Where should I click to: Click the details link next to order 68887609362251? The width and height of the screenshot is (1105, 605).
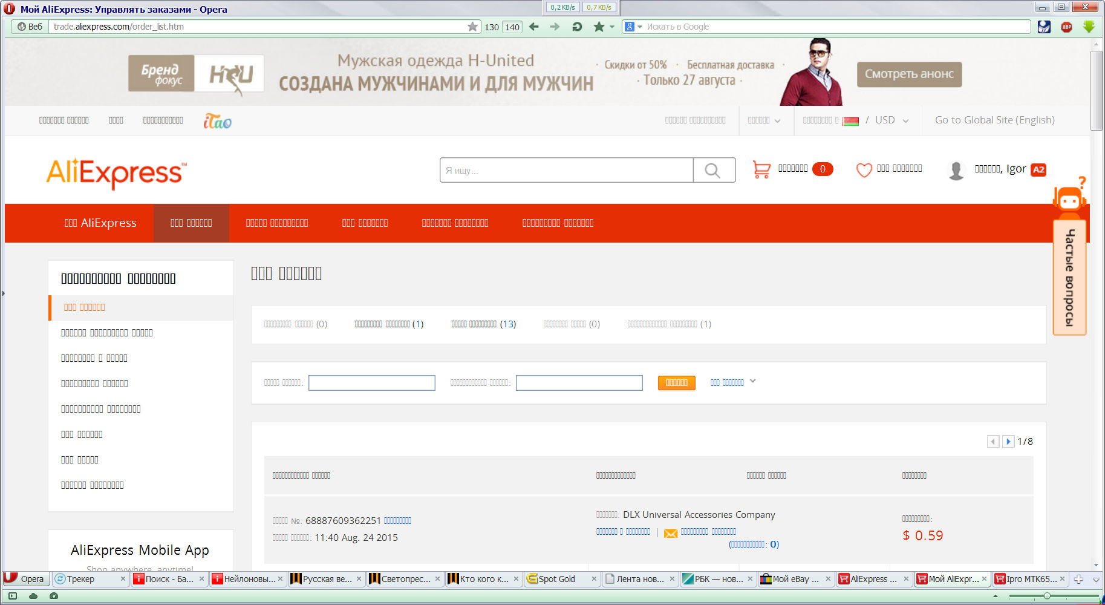397,521
